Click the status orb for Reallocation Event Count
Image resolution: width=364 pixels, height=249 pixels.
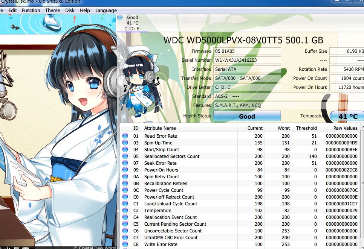pos(125,217)
